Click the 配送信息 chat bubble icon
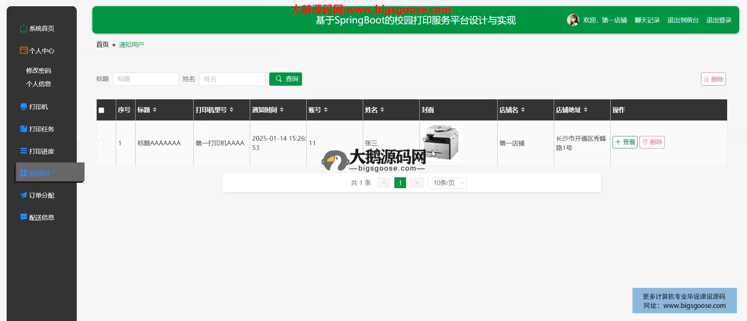 23,217
